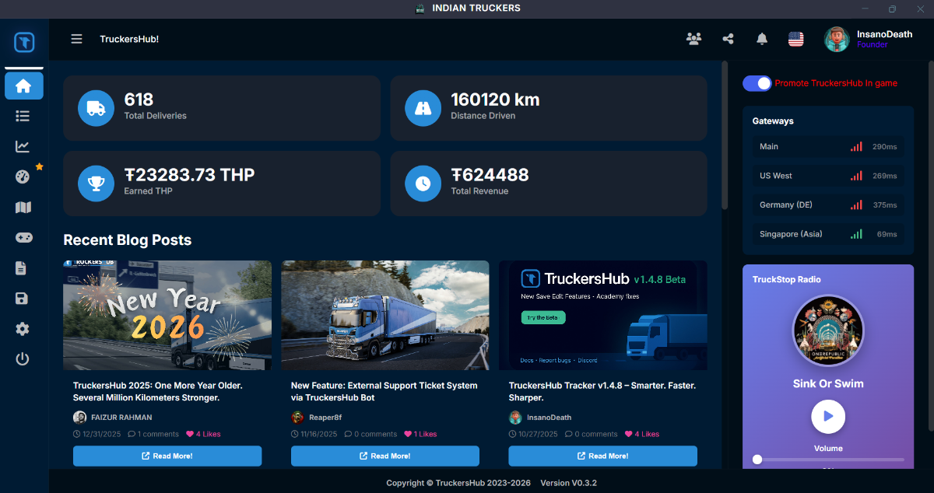Open the share icon in top bar
This screenshot has height=493, width=934.
[728, 39]
